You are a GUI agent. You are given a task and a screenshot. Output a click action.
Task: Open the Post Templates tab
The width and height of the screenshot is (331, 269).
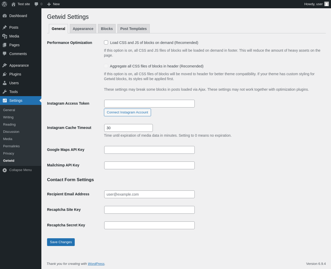(x=133, y=29)
